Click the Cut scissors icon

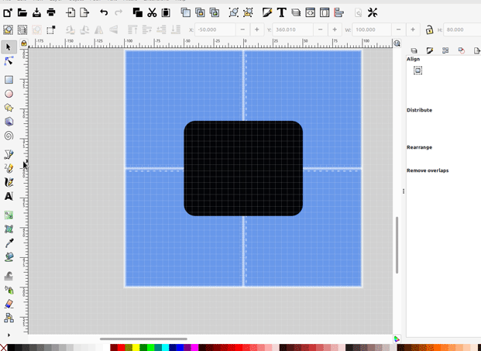152,12
